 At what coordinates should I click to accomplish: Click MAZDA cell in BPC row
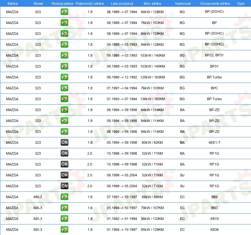(x=12, y=88)
